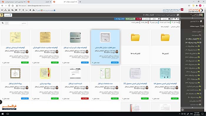
Task: Select the white tab with paper plane icon
Action: [x=8, y=15]
